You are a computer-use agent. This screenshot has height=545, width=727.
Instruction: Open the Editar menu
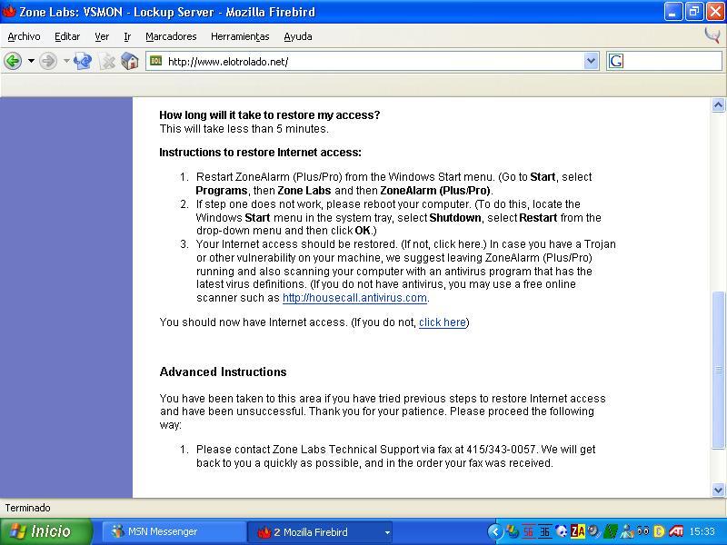67,36
